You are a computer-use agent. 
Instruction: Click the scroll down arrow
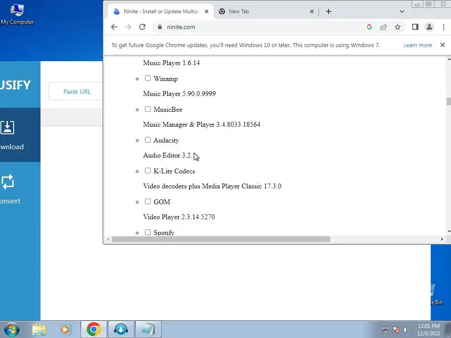[x=449, y=231]
